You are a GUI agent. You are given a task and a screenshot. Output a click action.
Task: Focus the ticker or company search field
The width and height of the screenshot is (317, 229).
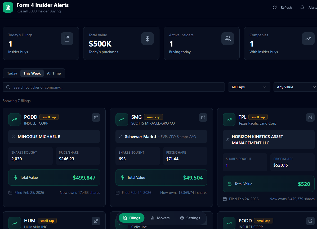(x=114, y=87)
